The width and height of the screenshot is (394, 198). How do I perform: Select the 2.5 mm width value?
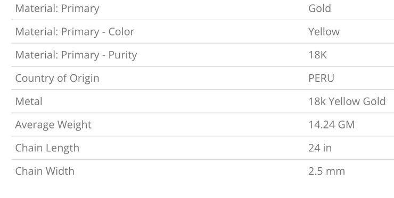pos(327,171)
